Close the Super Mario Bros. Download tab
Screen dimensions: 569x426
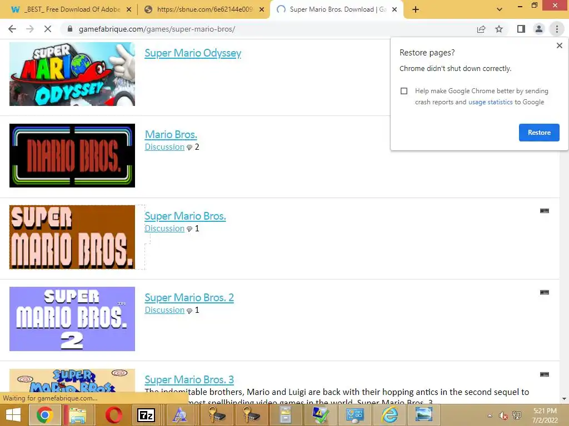tap(395, 10)
